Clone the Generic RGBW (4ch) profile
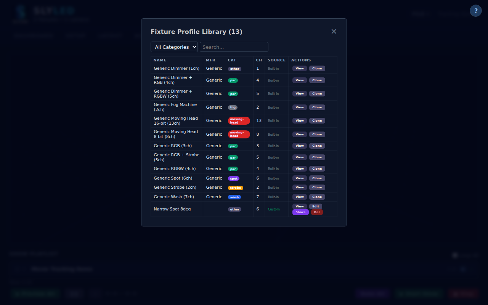 pos(317,169)
